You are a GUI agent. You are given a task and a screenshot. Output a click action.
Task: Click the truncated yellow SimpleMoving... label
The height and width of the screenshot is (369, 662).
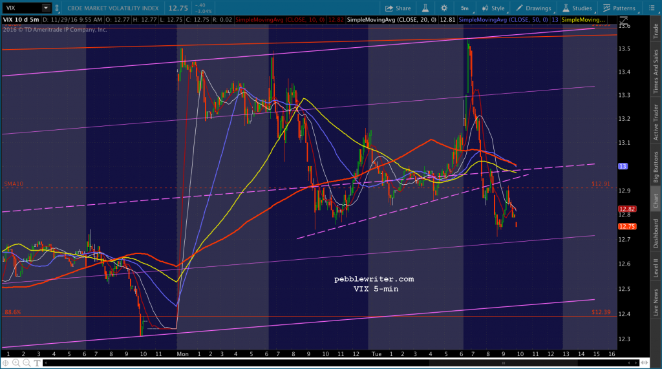point(583,20)
